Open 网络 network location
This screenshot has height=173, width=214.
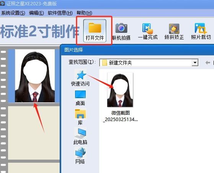[80, 156]
